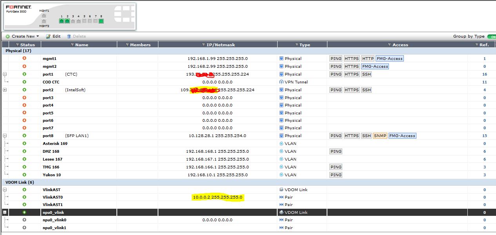Click the MGMT1 port on the faceplate
This screenshot has width=496, height=235.
44,15
